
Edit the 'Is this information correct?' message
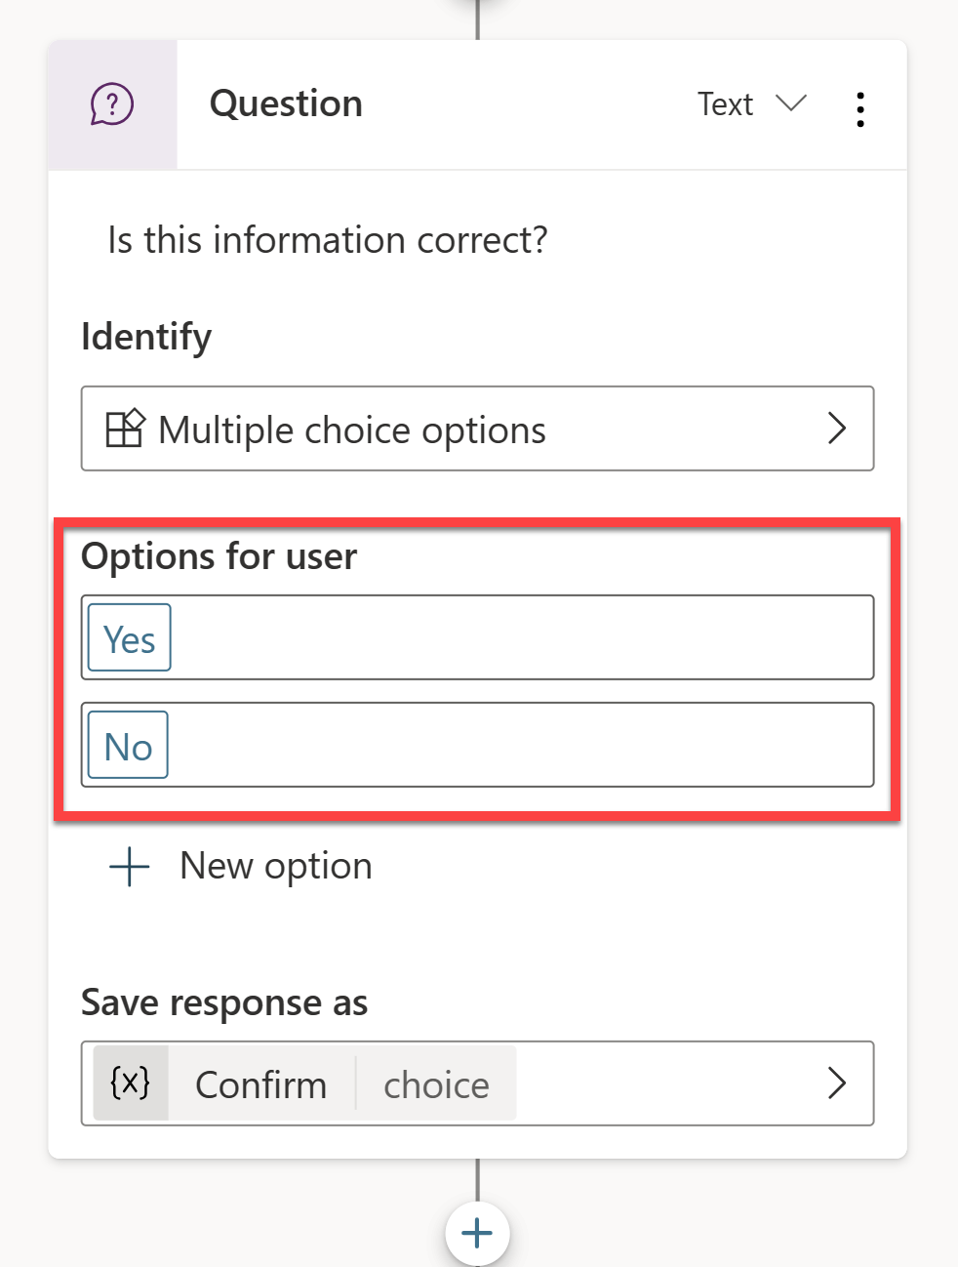[328, 240]
